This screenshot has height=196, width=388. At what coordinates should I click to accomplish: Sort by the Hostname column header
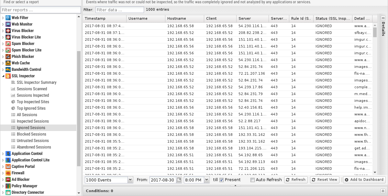coord(184,18)
